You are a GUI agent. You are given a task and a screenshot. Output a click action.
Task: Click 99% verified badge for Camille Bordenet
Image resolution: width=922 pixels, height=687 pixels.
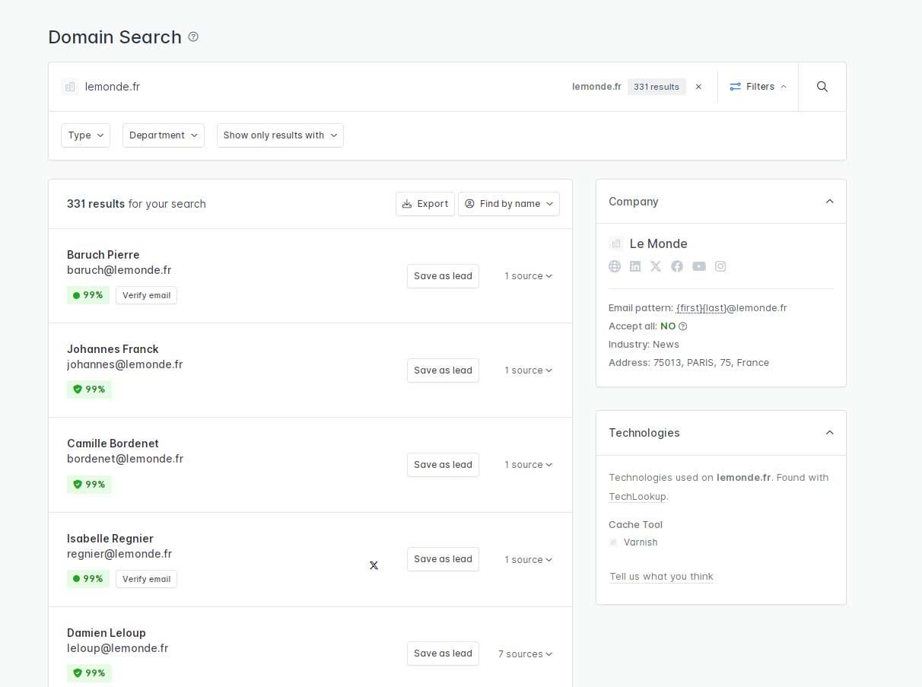(x=89, y=485)
